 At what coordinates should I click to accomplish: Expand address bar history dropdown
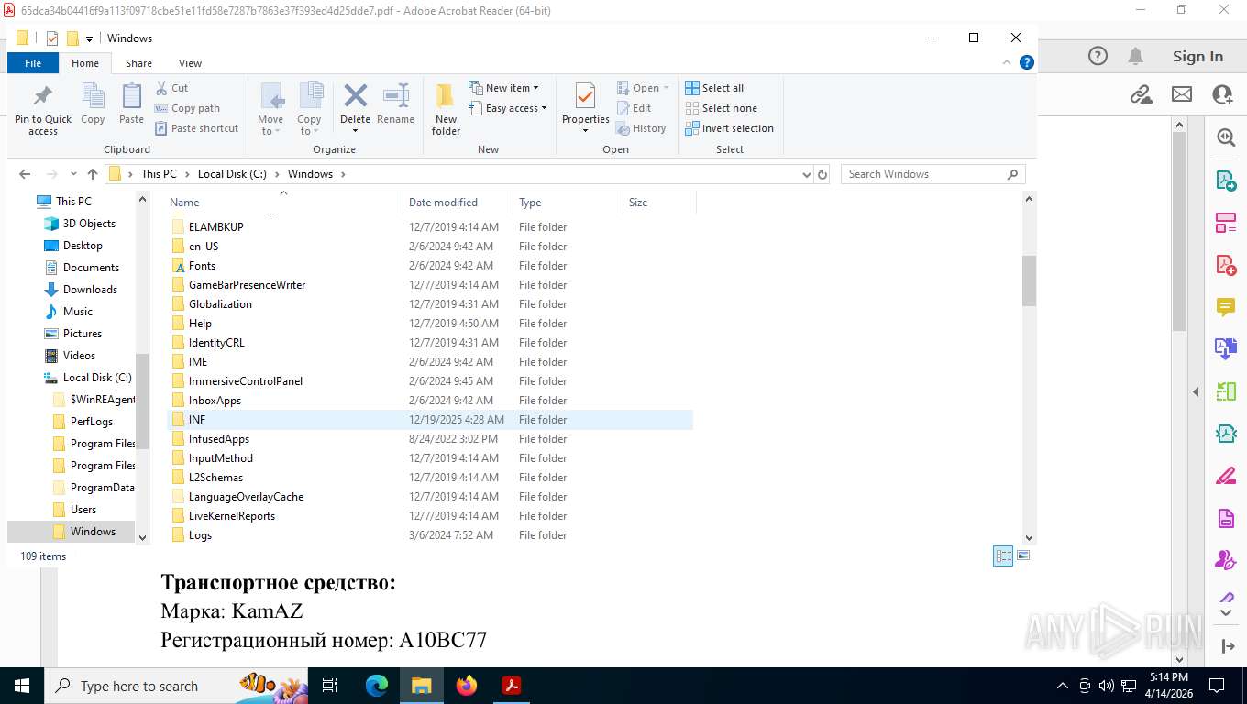coord(807,174)
